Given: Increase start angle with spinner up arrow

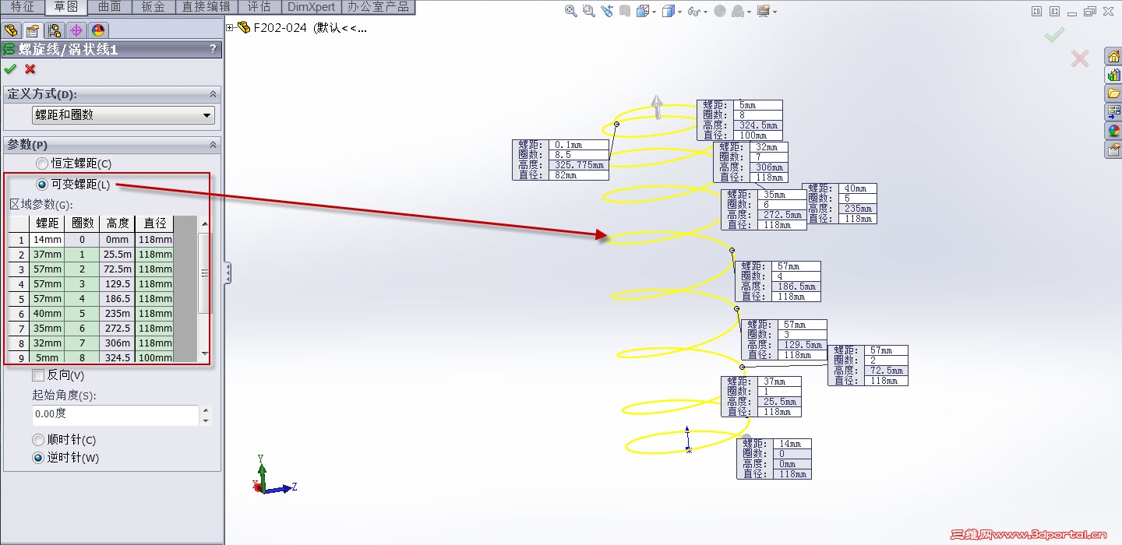Looking at the screenshot, I should click(x=206, y=410).
